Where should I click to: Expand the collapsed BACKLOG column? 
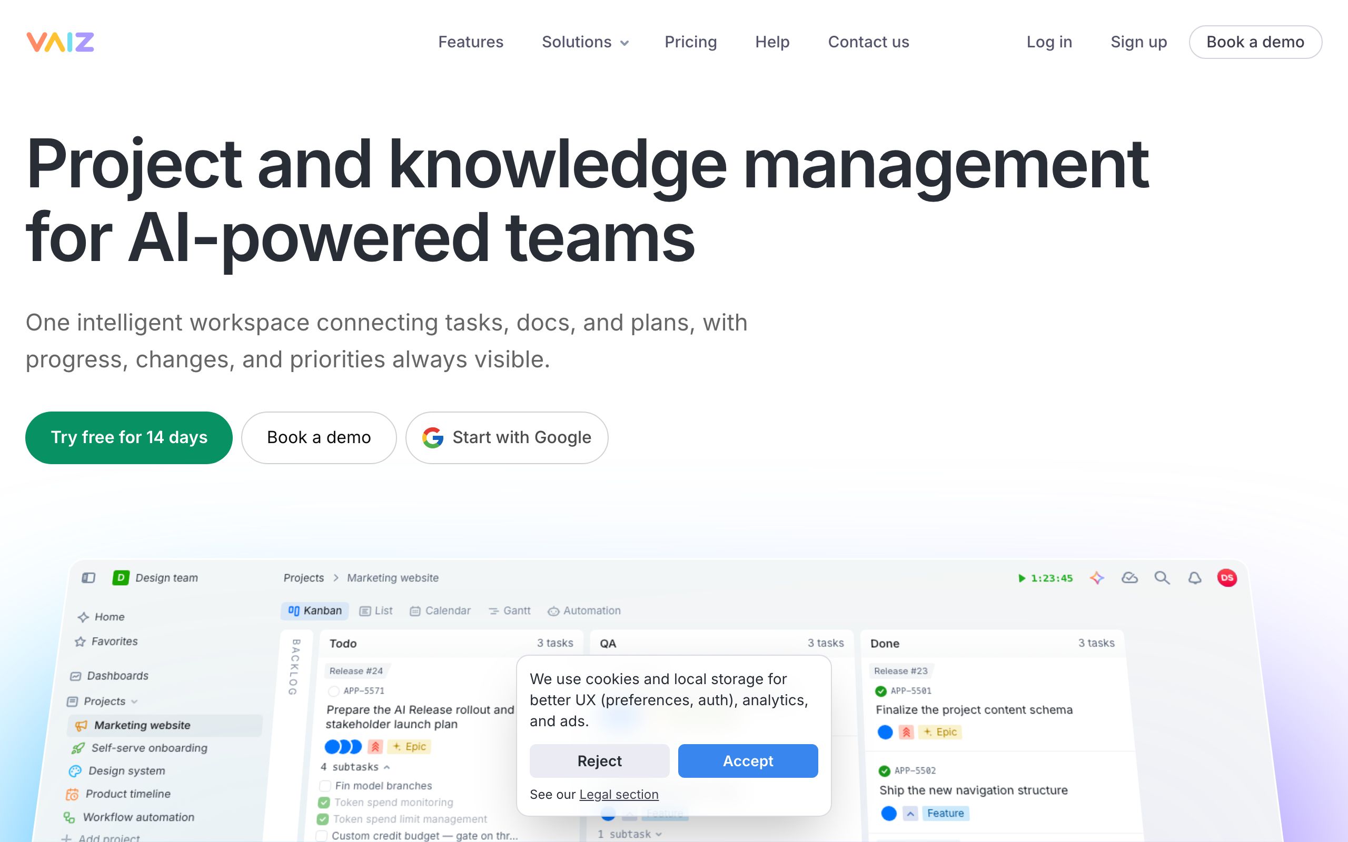coord(295,667)
